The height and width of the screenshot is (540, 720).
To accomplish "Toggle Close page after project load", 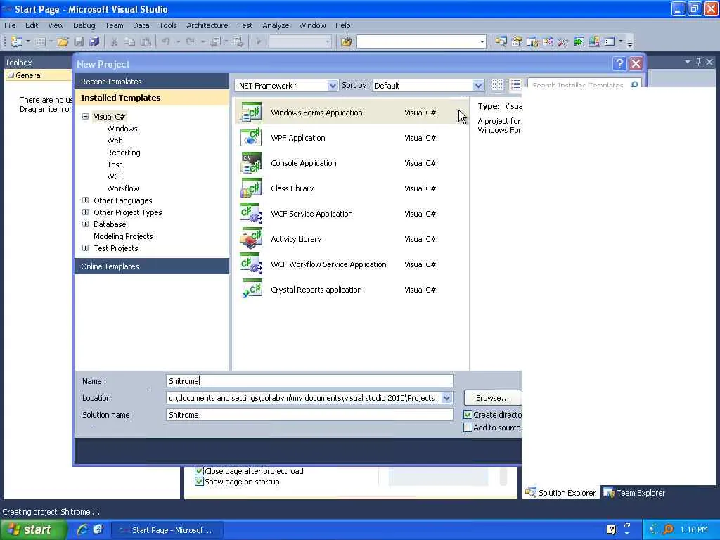I will [x=199, y=470].
